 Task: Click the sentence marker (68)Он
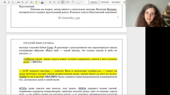point(82,88)
